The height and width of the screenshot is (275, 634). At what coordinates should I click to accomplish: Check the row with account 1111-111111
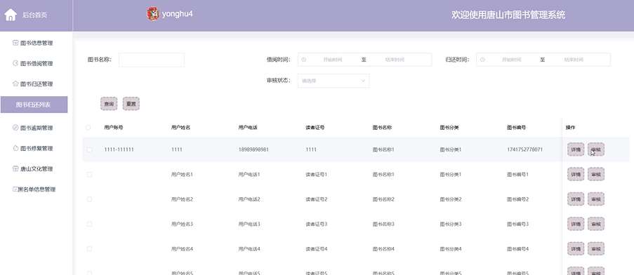pos(89,149)
